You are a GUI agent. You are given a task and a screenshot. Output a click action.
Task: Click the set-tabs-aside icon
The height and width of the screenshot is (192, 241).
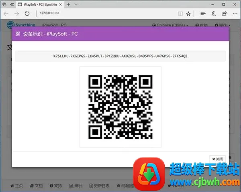point(12,4)
